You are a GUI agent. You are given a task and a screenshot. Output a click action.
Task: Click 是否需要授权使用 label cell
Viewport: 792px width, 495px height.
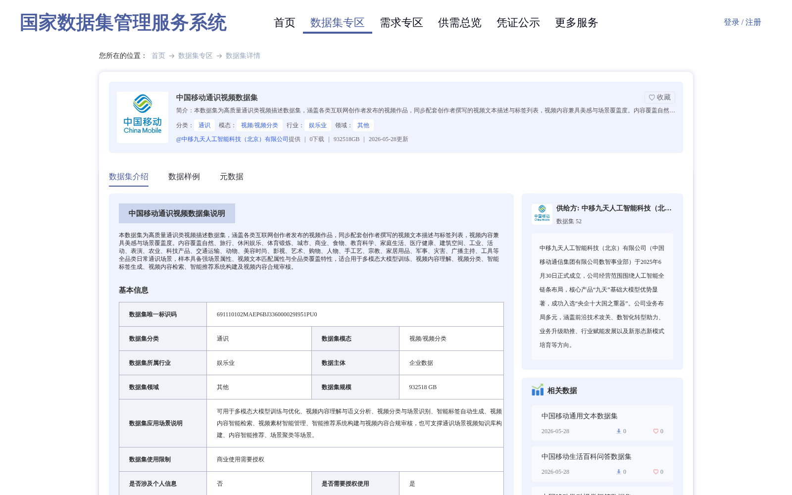click(355, 484)
